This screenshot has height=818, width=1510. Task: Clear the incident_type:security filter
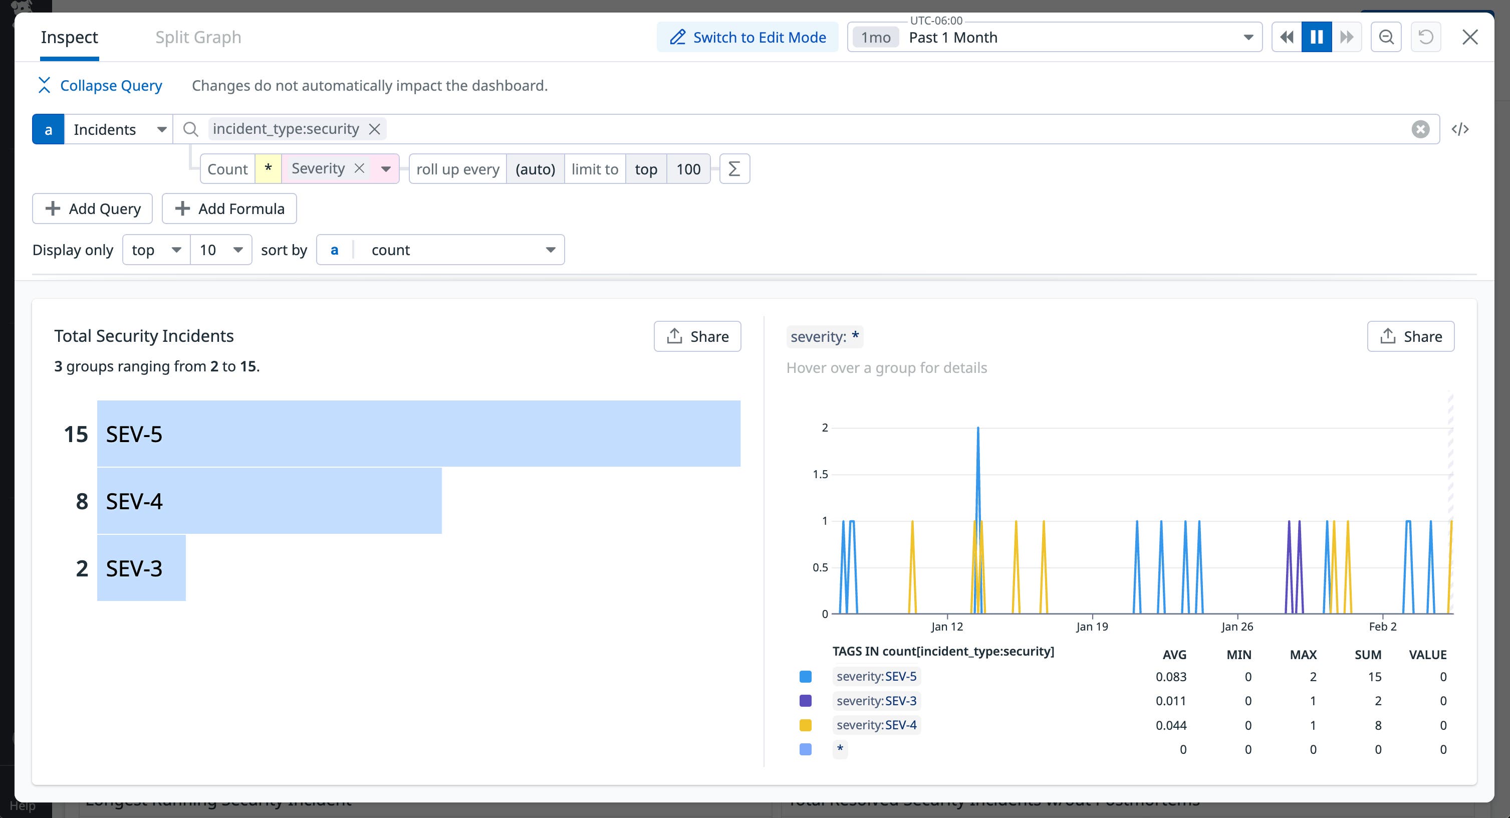(375, 128)
